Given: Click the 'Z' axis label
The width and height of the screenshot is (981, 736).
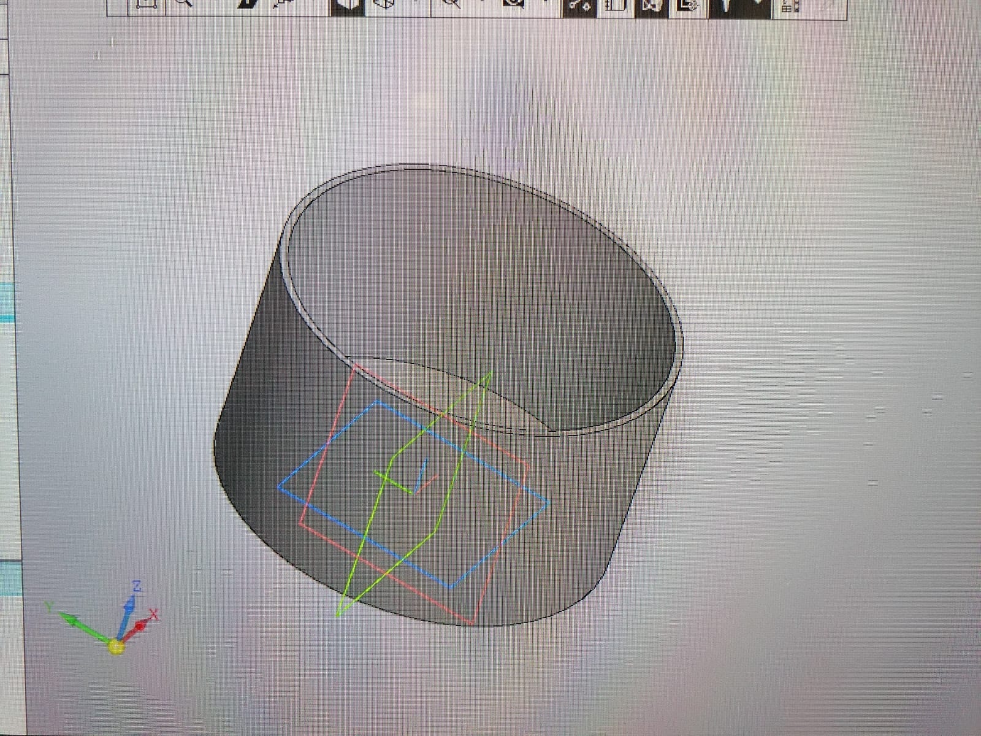Looking at the screenshot, I should pyautogui.click(x=137, y=586).
